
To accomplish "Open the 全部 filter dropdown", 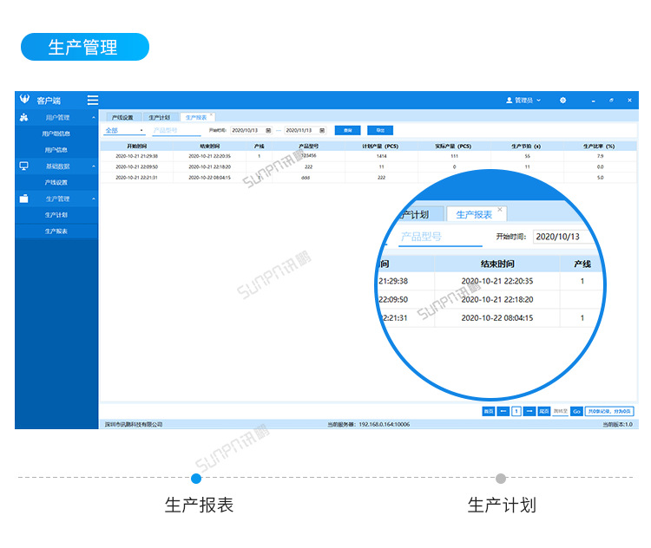I will pos(124,130).
